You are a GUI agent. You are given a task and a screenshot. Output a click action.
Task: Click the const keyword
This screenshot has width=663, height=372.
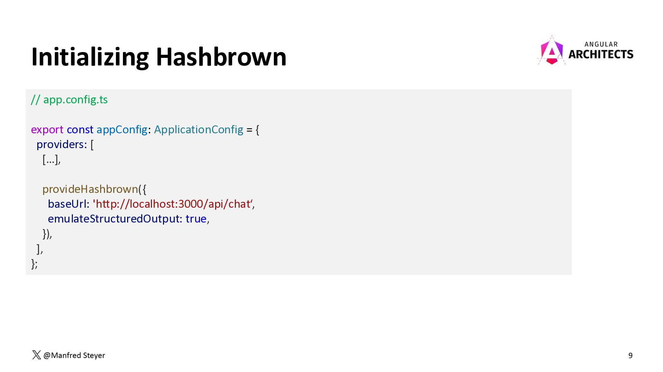tap(80, 130)
